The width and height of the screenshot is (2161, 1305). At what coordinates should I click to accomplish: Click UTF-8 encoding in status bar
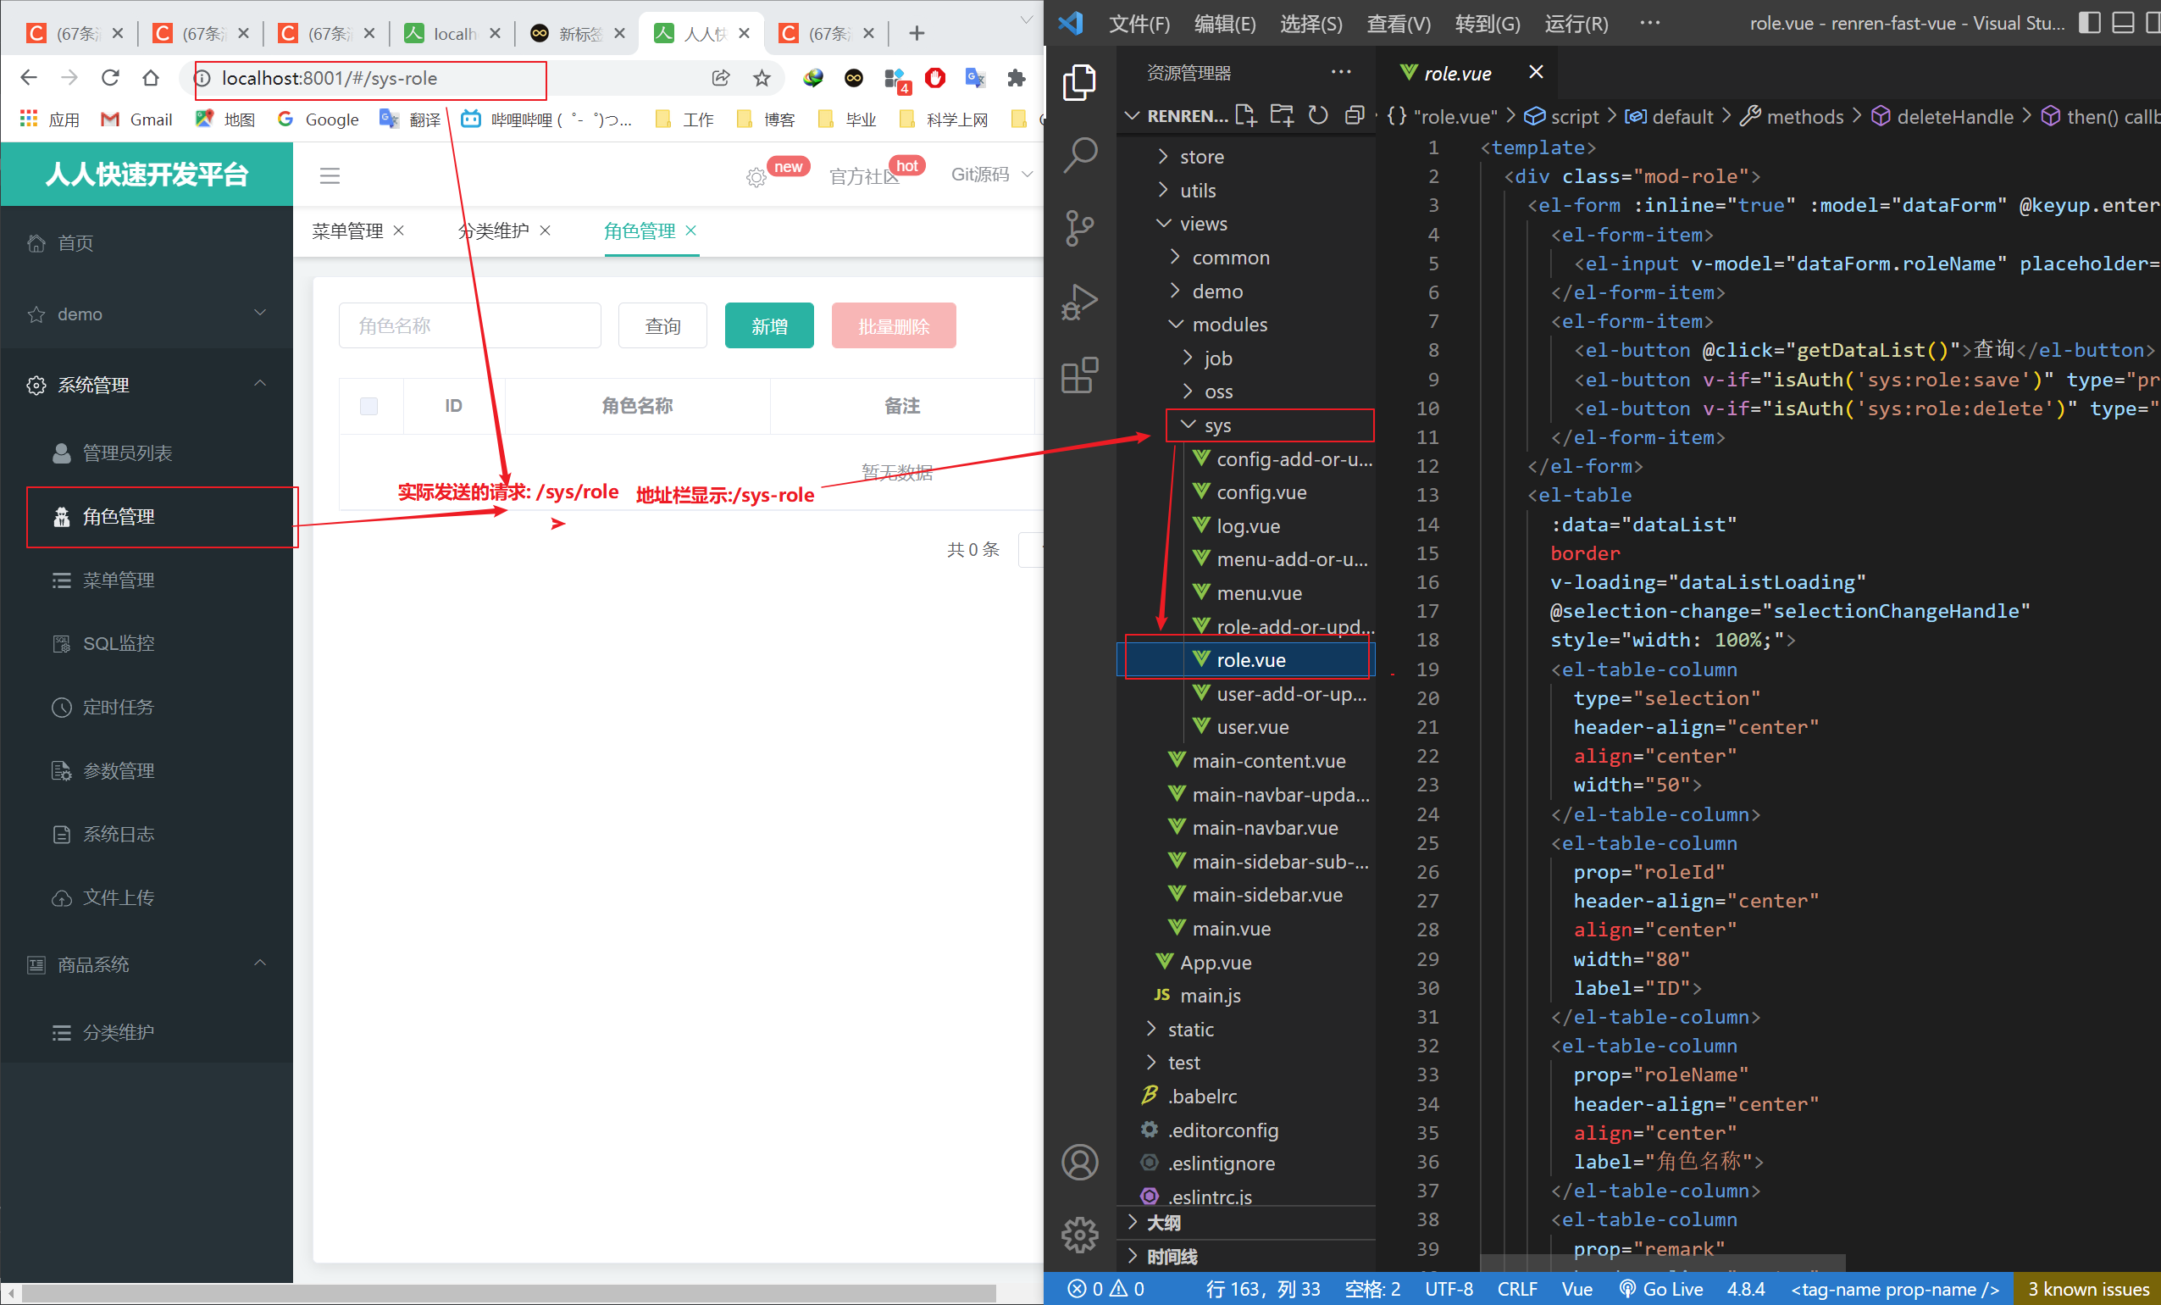point(1449,1288)
